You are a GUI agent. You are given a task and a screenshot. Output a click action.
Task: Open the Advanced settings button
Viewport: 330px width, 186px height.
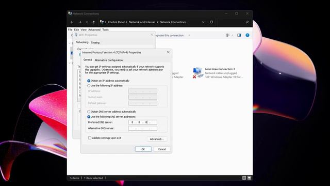pyautogui.click(x=157, y=139)
